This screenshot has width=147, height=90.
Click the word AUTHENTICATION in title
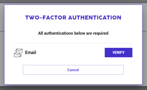click(95, 18)
